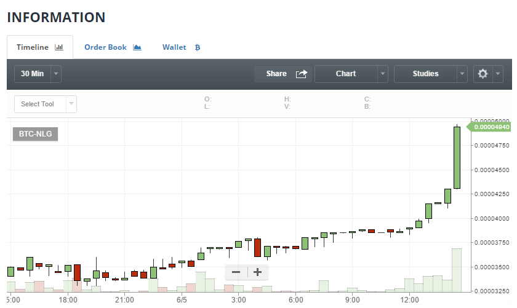517x308 pixels.
Task: Click the INFORMATION heading
Action: coord(56,17)
